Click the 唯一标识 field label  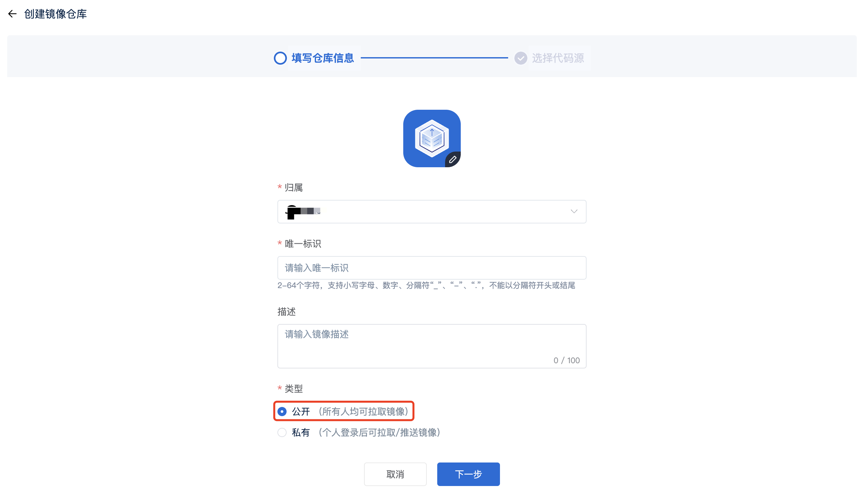(x=303, y=244)
